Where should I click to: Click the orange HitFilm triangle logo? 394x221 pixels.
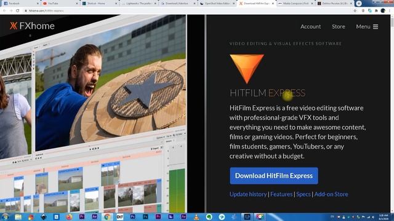pos(247,68)
